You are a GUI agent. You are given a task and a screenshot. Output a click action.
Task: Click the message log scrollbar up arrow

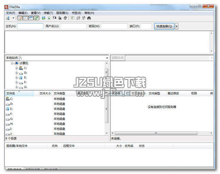[x=211, y=33]
